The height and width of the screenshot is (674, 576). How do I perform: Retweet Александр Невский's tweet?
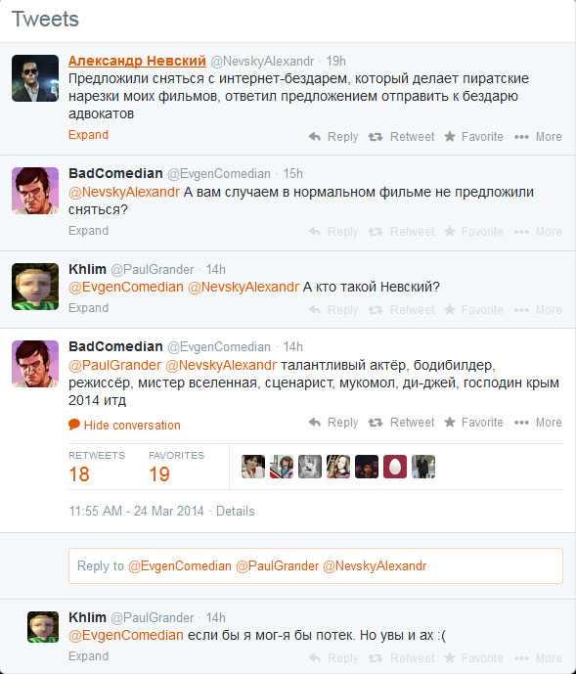(402, 137)
